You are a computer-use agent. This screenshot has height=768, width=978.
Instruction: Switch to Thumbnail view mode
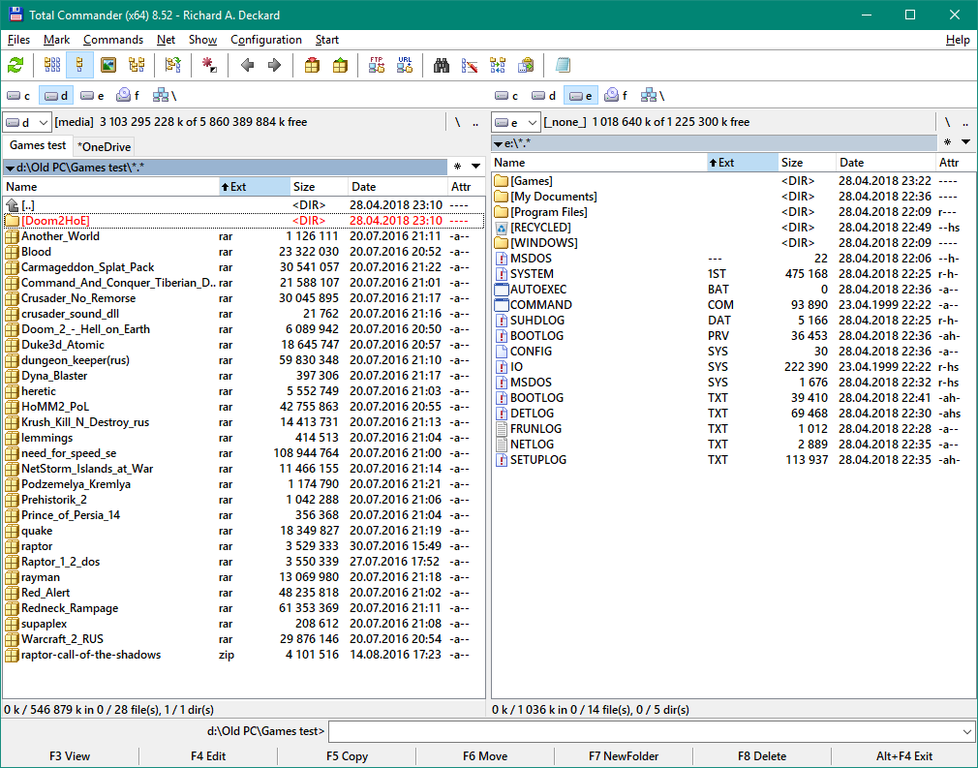click(108, 66)
